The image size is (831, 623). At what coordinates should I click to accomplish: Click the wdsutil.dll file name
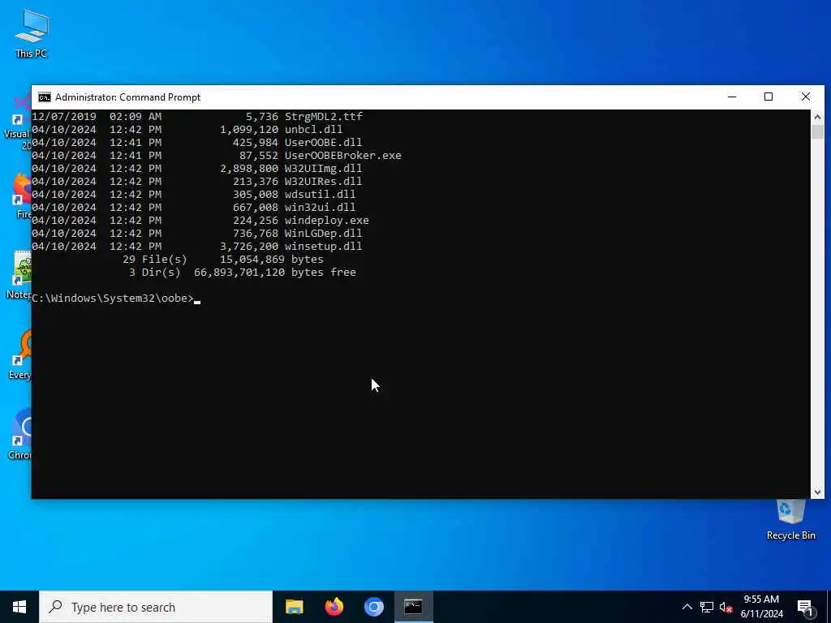point(320,195)
